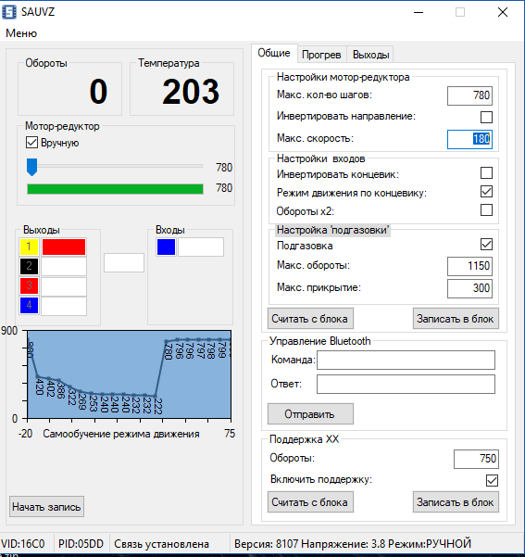Select blue output indicator number 4

[x=29, y=306]
